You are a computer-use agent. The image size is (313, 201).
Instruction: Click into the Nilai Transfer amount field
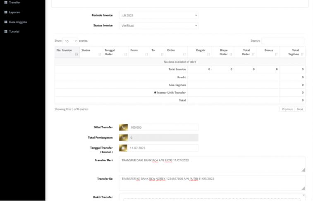pyautogui.click(x=162, y=128)
